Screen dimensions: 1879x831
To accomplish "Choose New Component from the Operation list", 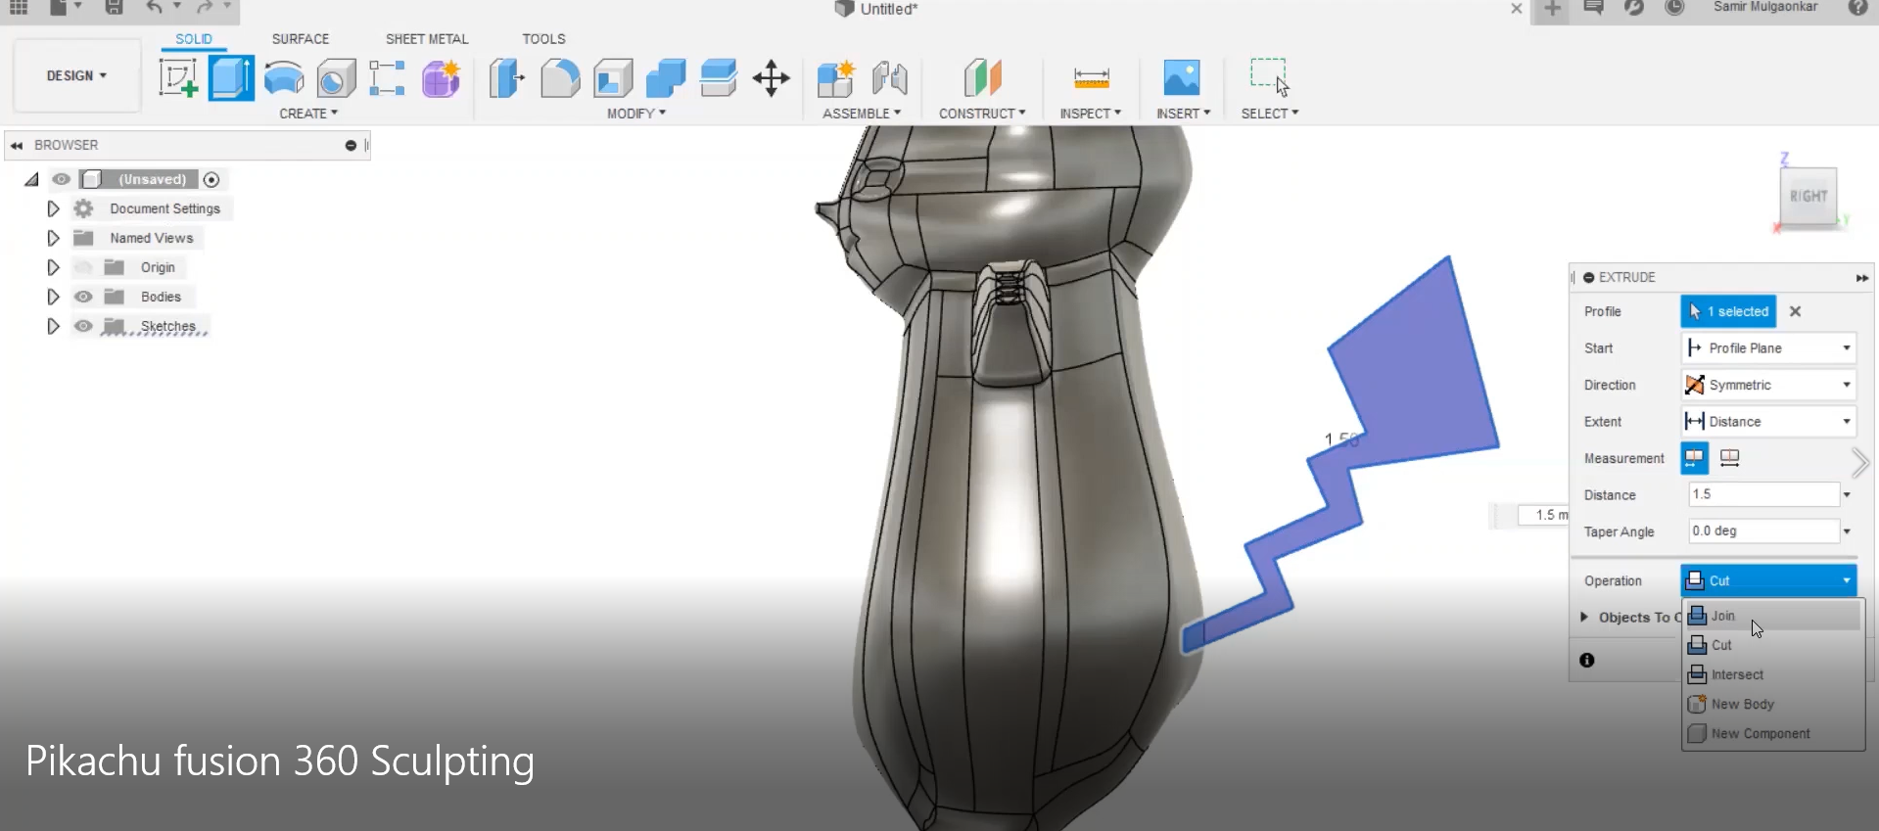I will click(1772, 733).
